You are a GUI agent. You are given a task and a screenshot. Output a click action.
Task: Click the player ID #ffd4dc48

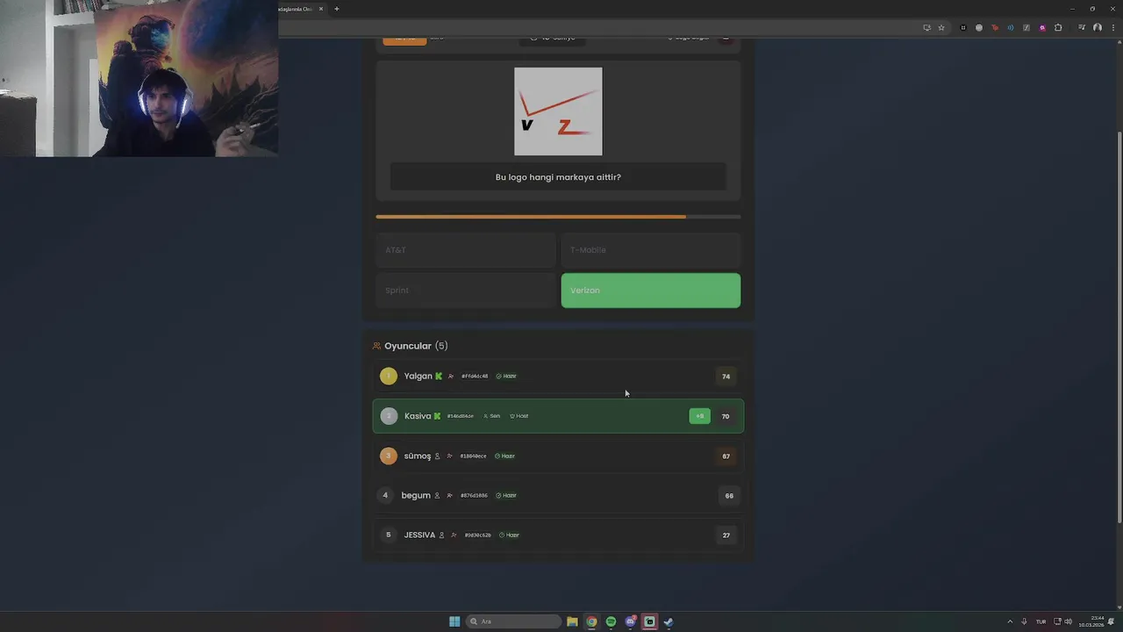(x=475, y=377)
